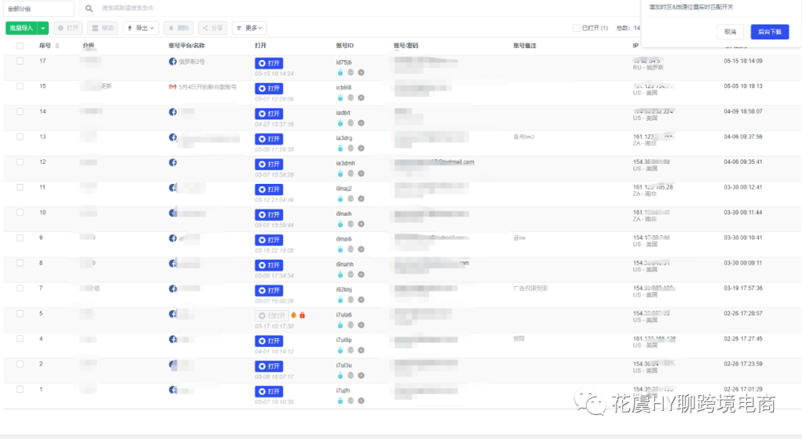Tick the checkbox for row 13
This screenshot has width=802, height=439.
tap(20, 136)
